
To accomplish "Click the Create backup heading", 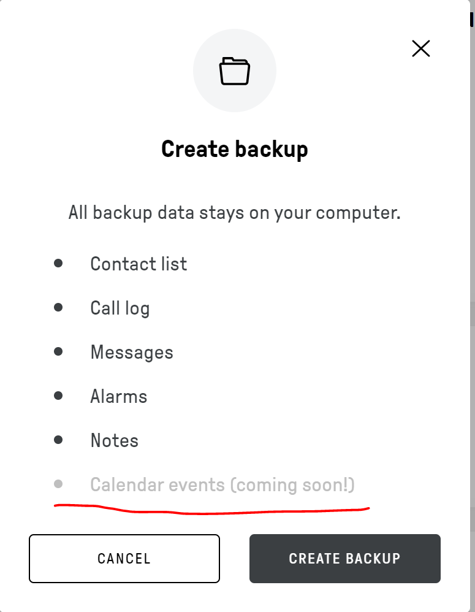I will (235, 149).
